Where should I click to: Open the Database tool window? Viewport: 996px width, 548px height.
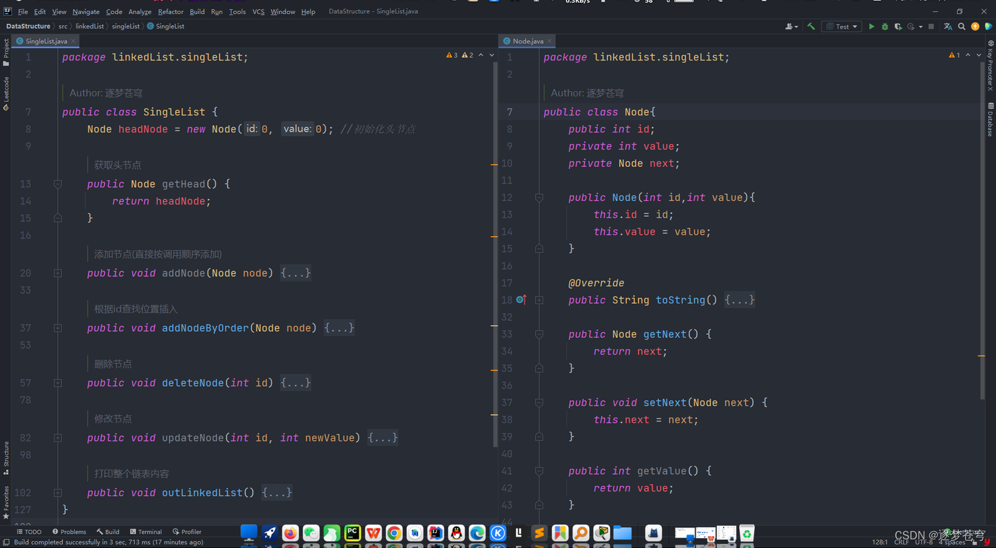point(991,120)
